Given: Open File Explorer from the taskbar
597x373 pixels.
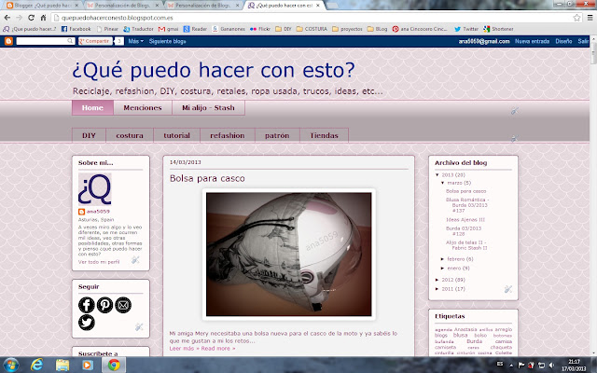Looking at the screenshot, I should point(62,365).
